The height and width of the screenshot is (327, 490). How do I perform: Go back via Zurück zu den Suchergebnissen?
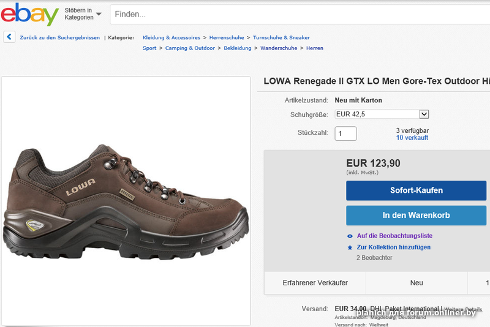pos(59,38)
